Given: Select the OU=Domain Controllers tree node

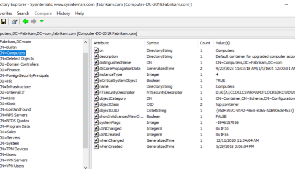Looking at the screenshot, I should tap(20, 64).
